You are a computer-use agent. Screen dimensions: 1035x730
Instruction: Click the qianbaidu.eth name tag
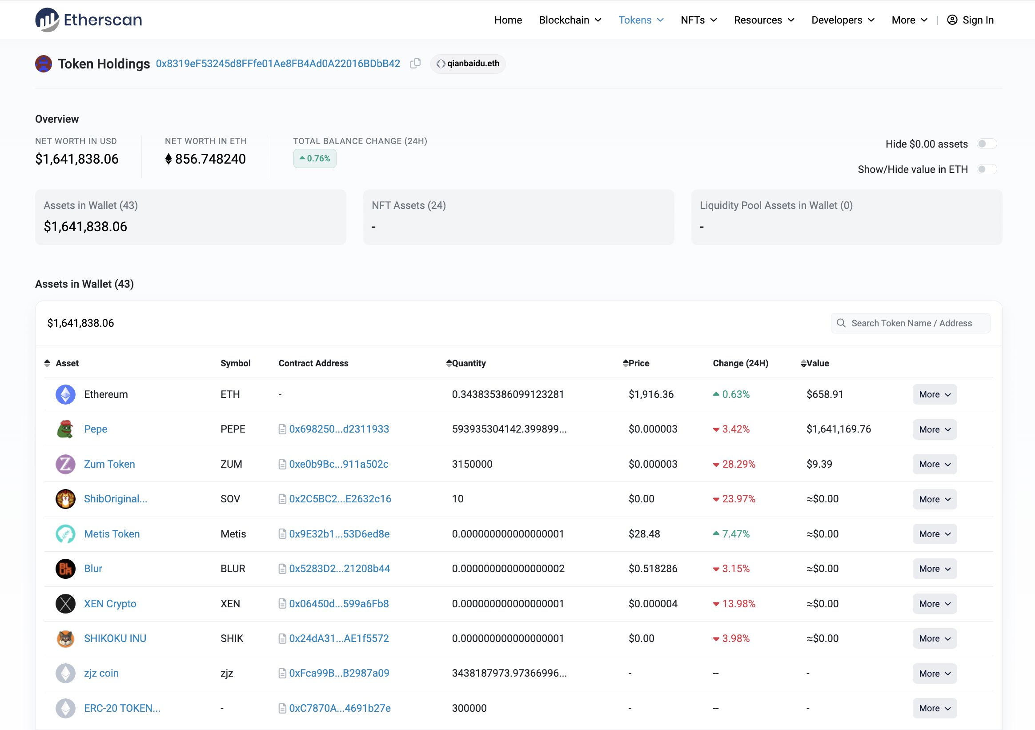468,64
